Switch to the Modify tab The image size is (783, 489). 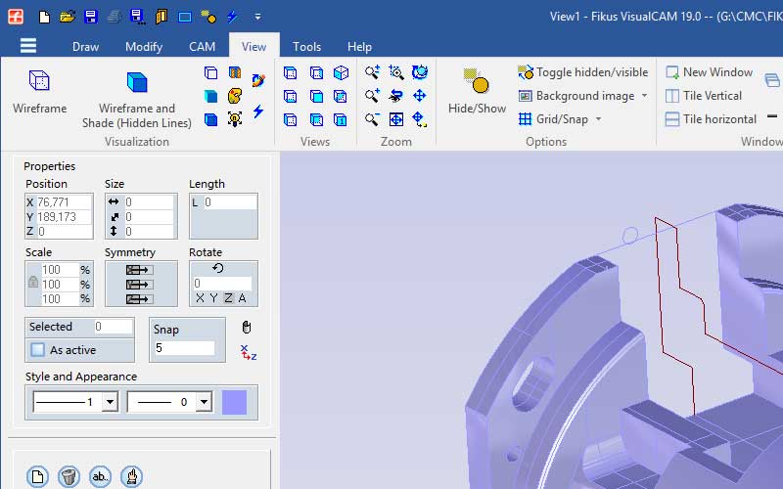144,46
